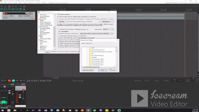Toggle Inform plug-ins of offline rendering checkbox

tap(59, 40)
